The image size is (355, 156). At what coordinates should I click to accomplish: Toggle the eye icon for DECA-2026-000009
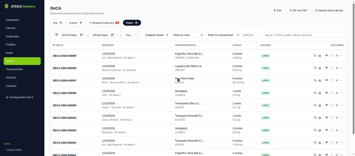pos(327,55)
